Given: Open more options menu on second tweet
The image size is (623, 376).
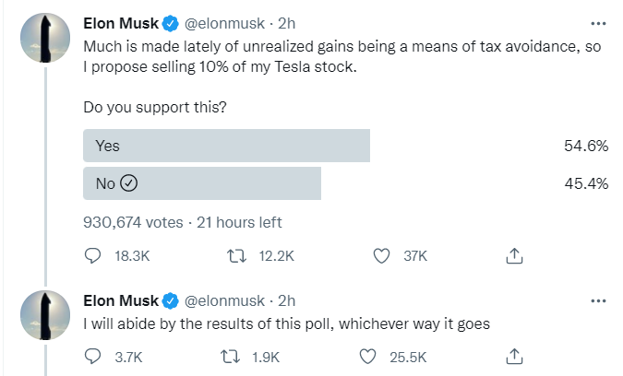Looking at the screenshot, I should 598,301.
